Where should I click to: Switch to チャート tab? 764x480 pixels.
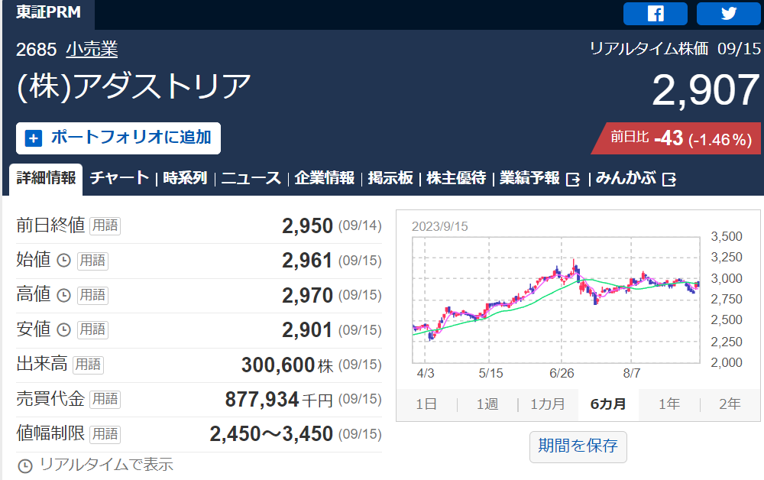click(119, 178)
